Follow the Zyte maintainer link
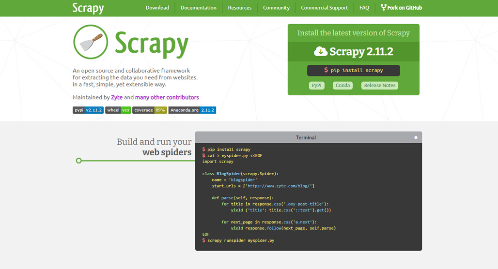Image resolution: width=498 pixels, height=269 pixels. click(117, 97)
